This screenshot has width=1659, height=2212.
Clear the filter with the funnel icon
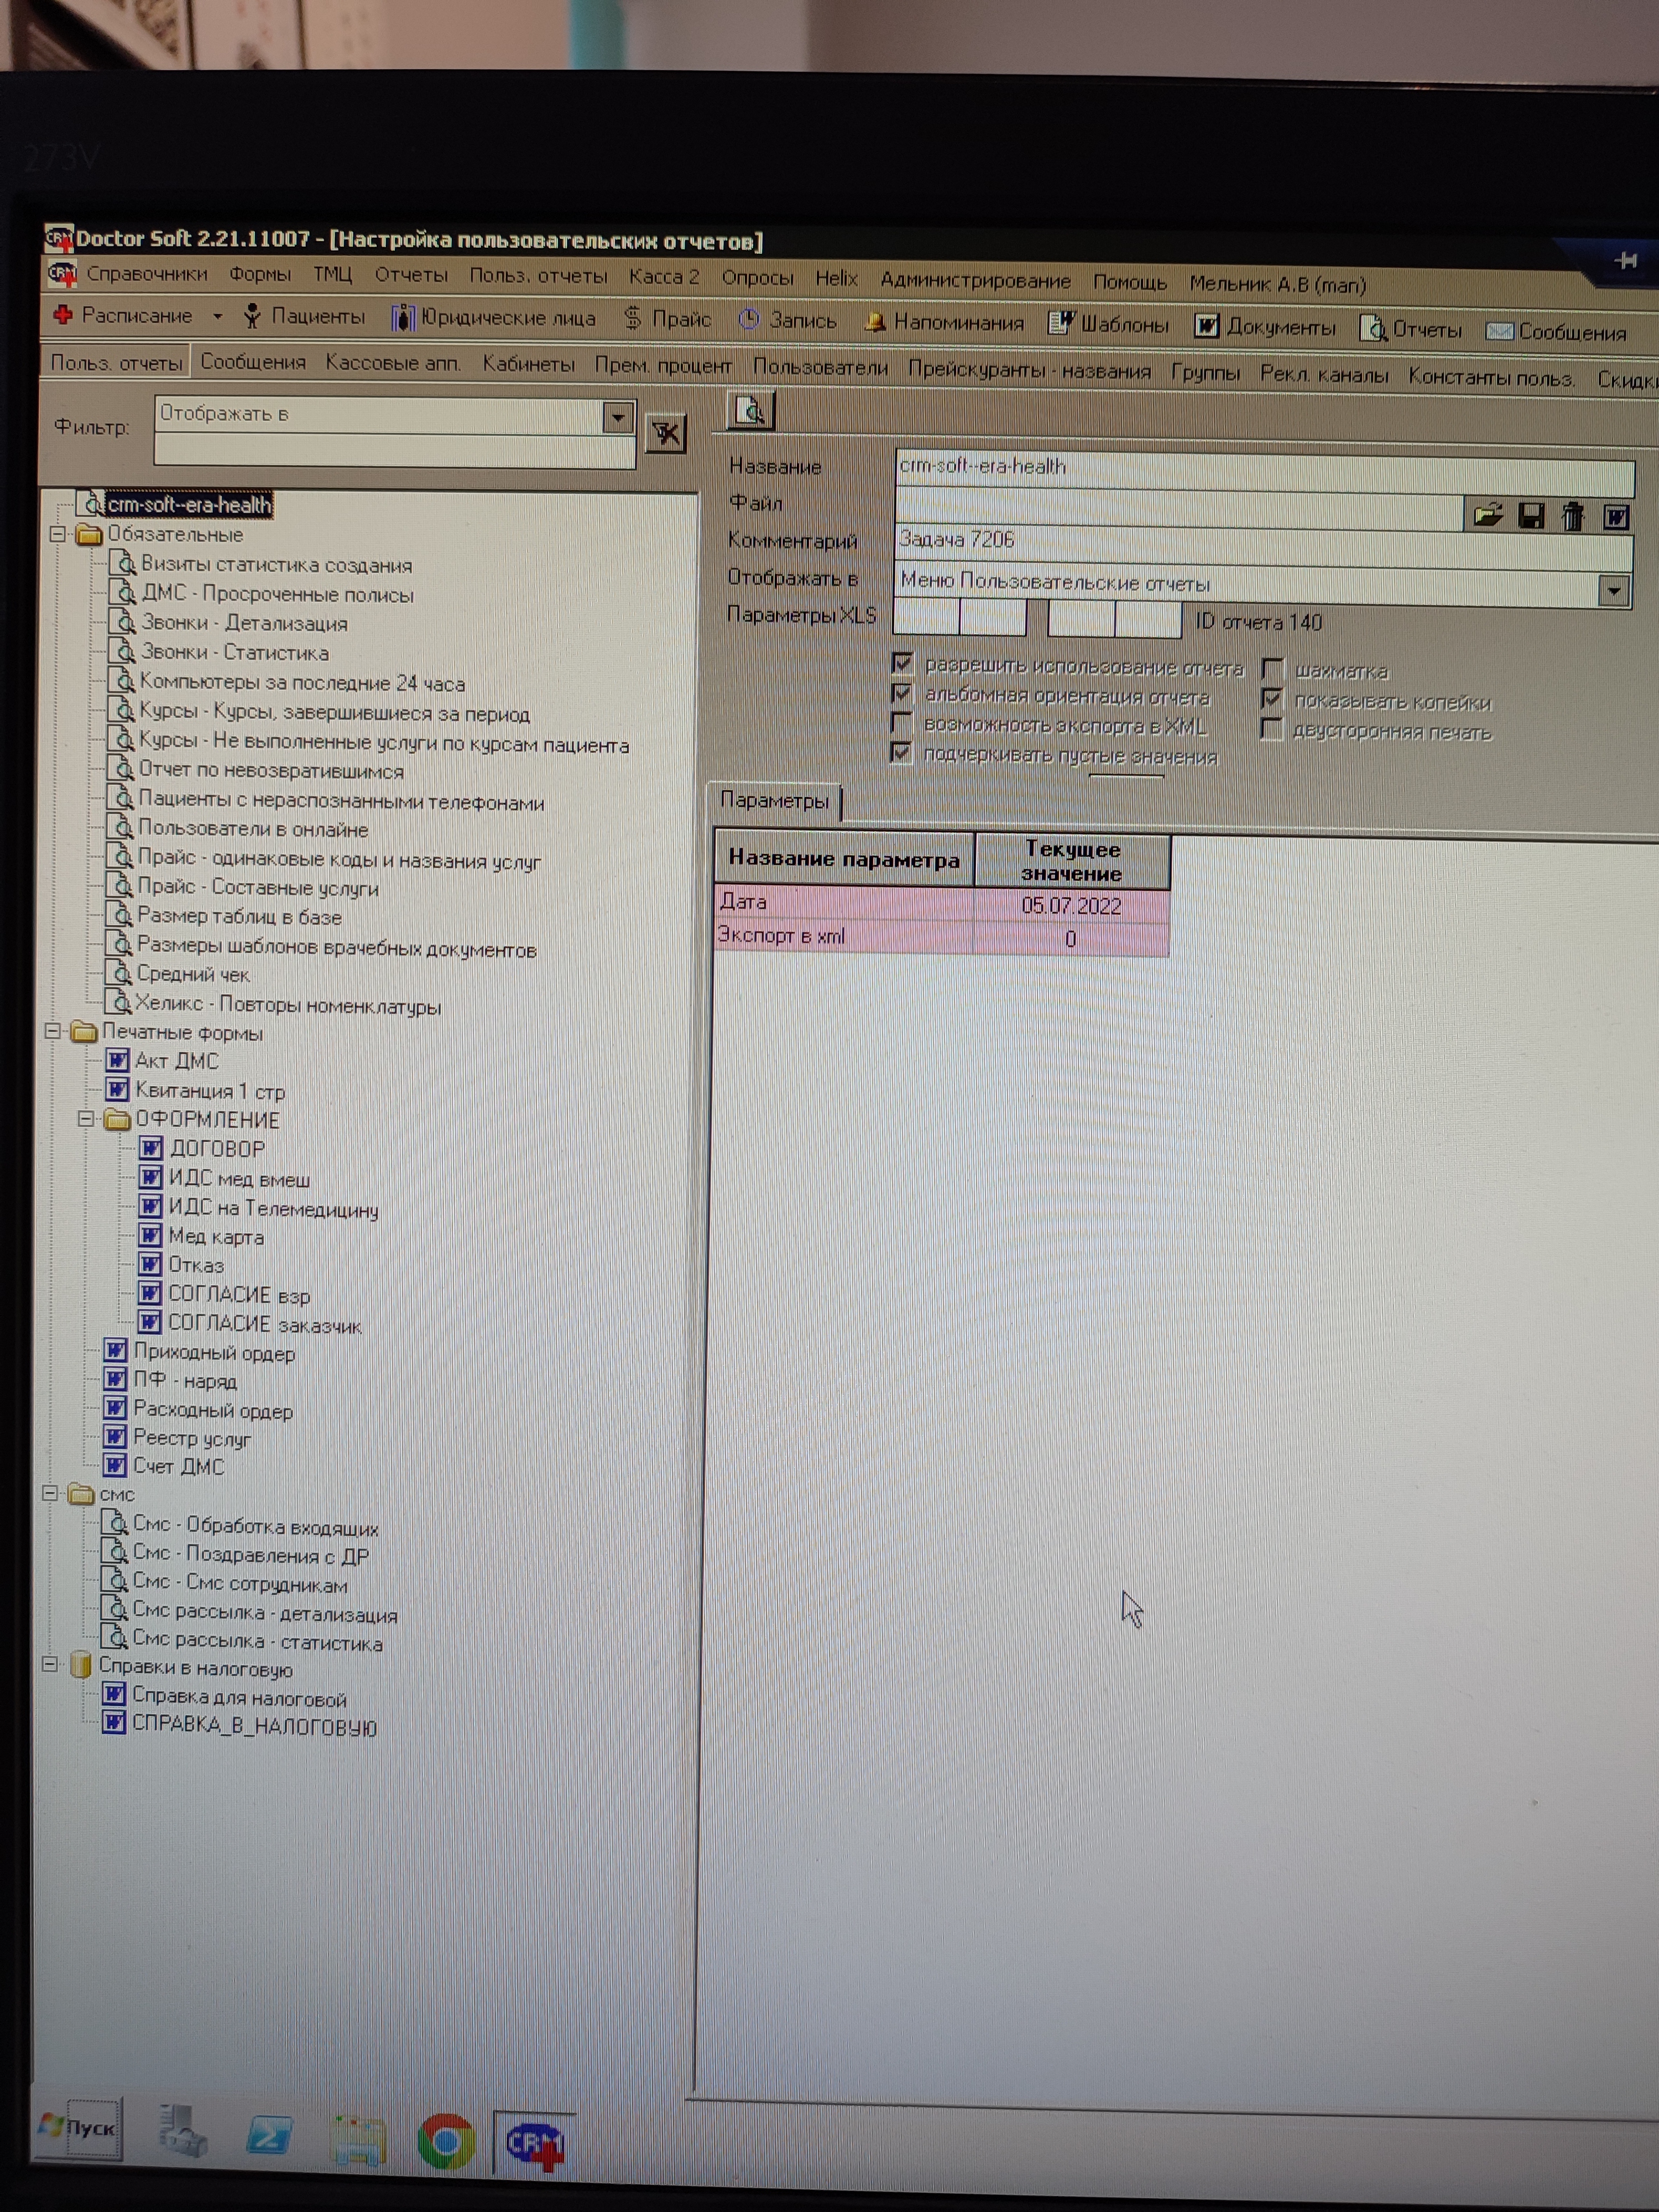[x=666, y=433]
